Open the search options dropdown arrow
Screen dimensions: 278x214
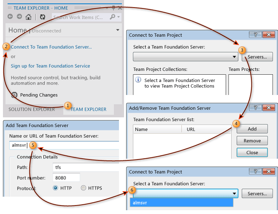[x=119, y=17]
